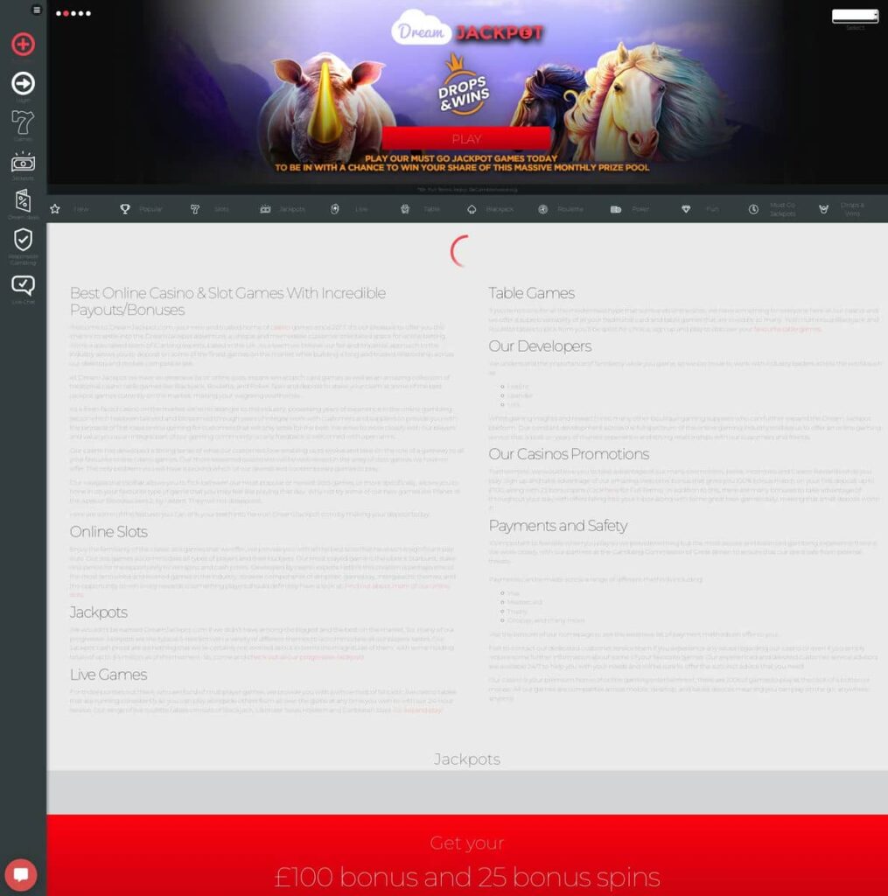Select the second carousel slide dot
The height and width of the screenshot is (896, 888).
click(66, 13)
